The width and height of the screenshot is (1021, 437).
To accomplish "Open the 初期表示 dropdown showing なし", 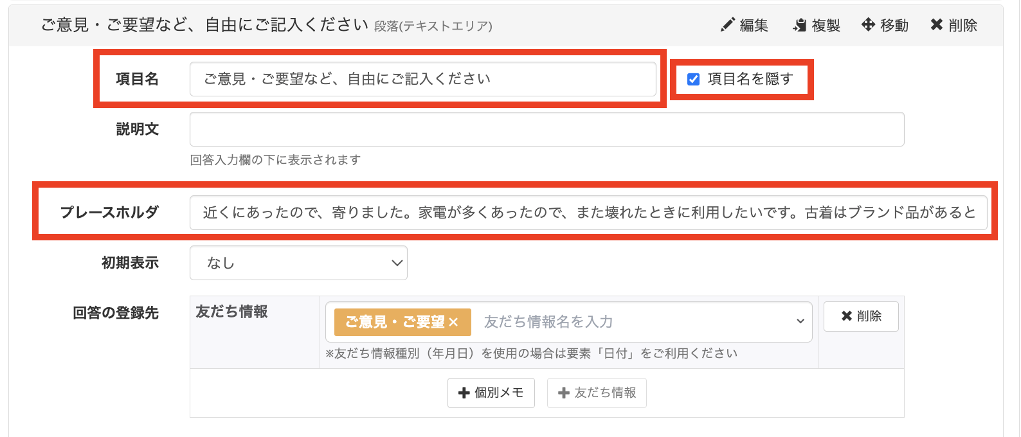I will (298, 263).
